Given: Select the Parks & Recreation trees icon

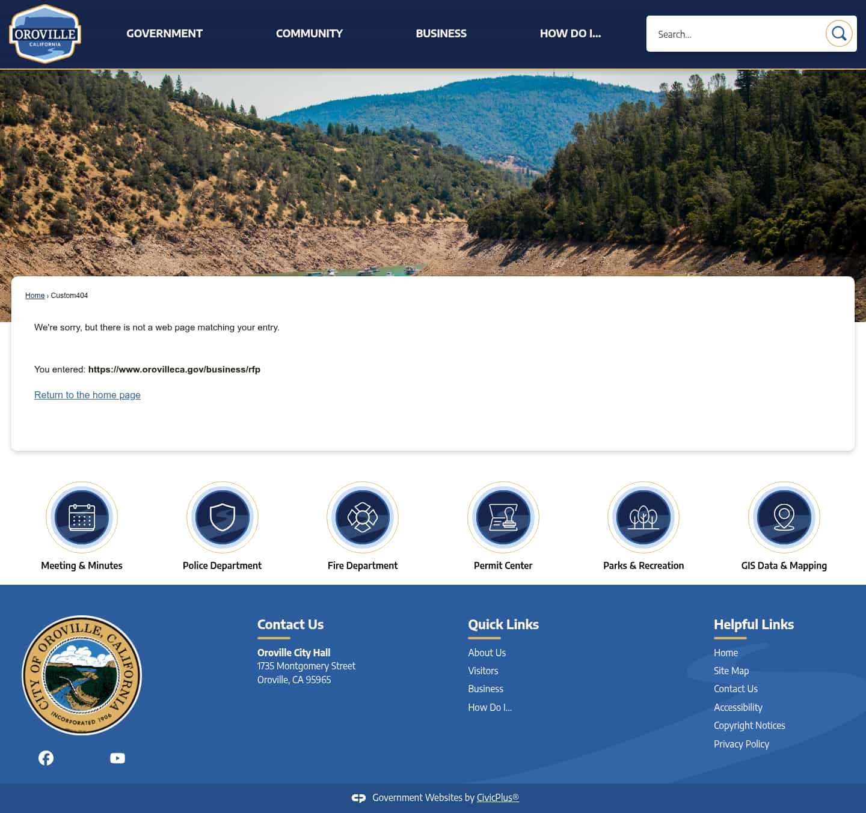Looking at the screenshot, I should tap(643, 517).
